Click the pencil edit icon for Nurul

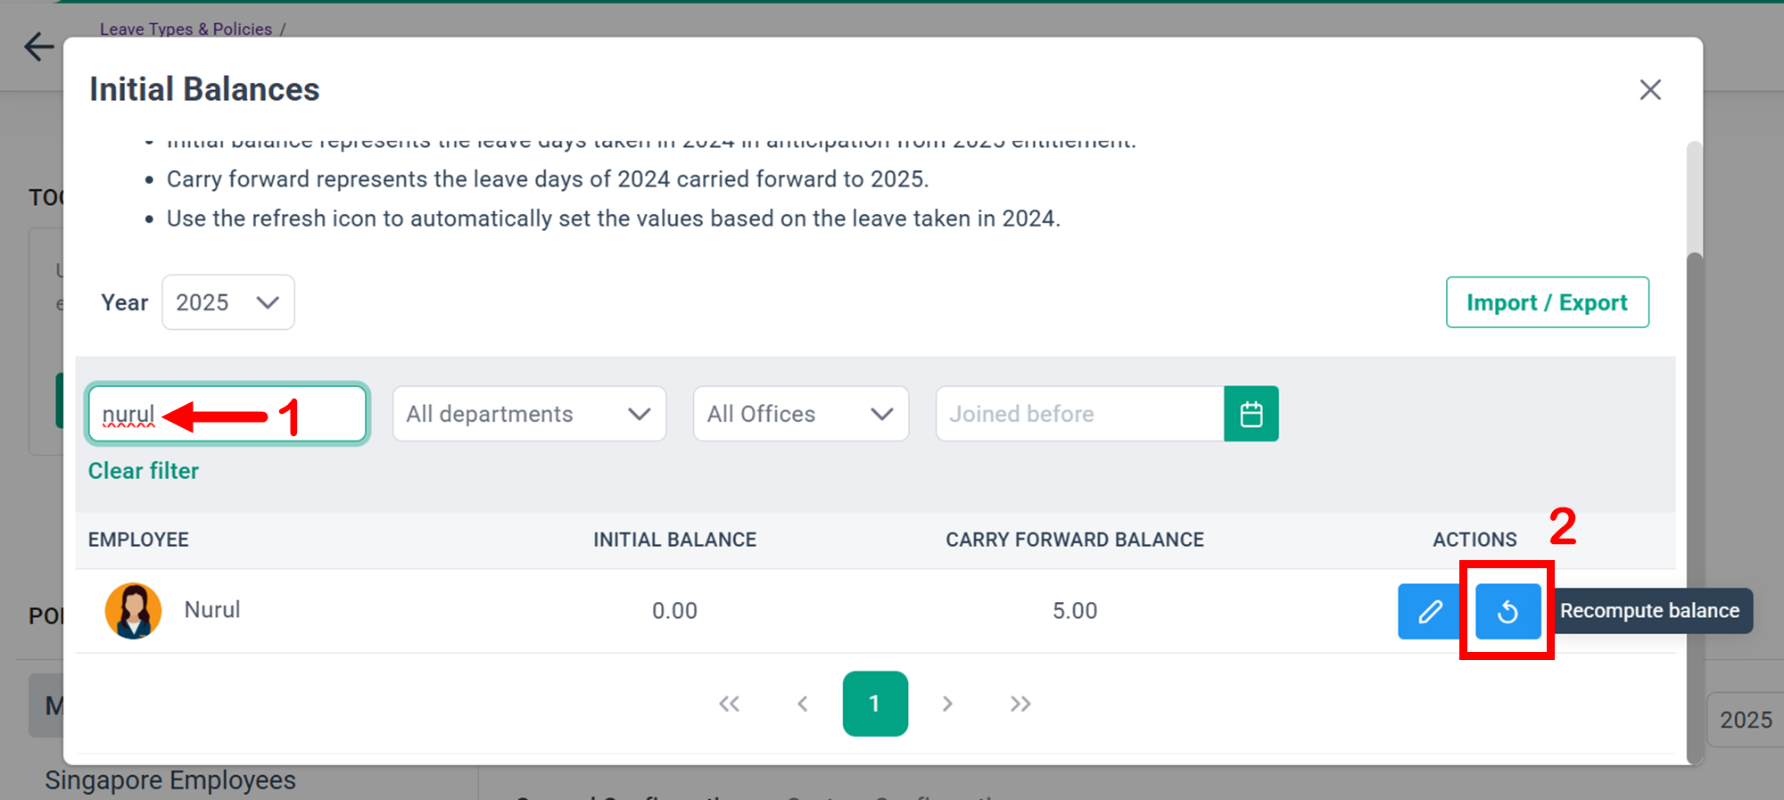[1430, 611]
